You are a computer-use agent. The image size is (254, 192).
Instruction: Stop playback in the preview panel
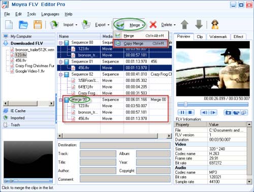190,112
